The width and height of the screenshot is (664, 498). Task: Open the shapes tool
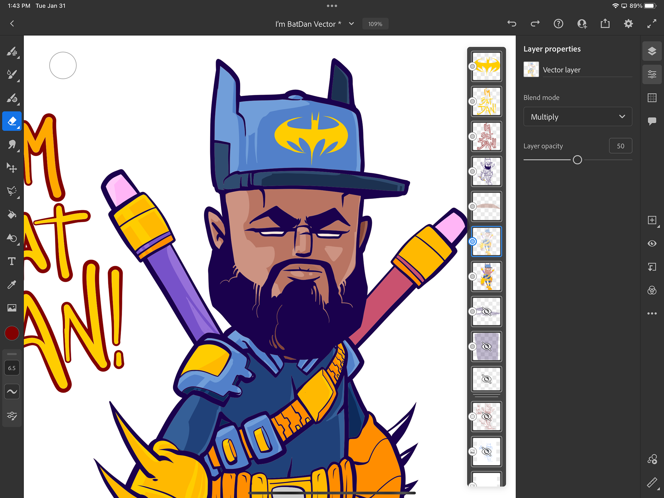(x=12, y=238)
